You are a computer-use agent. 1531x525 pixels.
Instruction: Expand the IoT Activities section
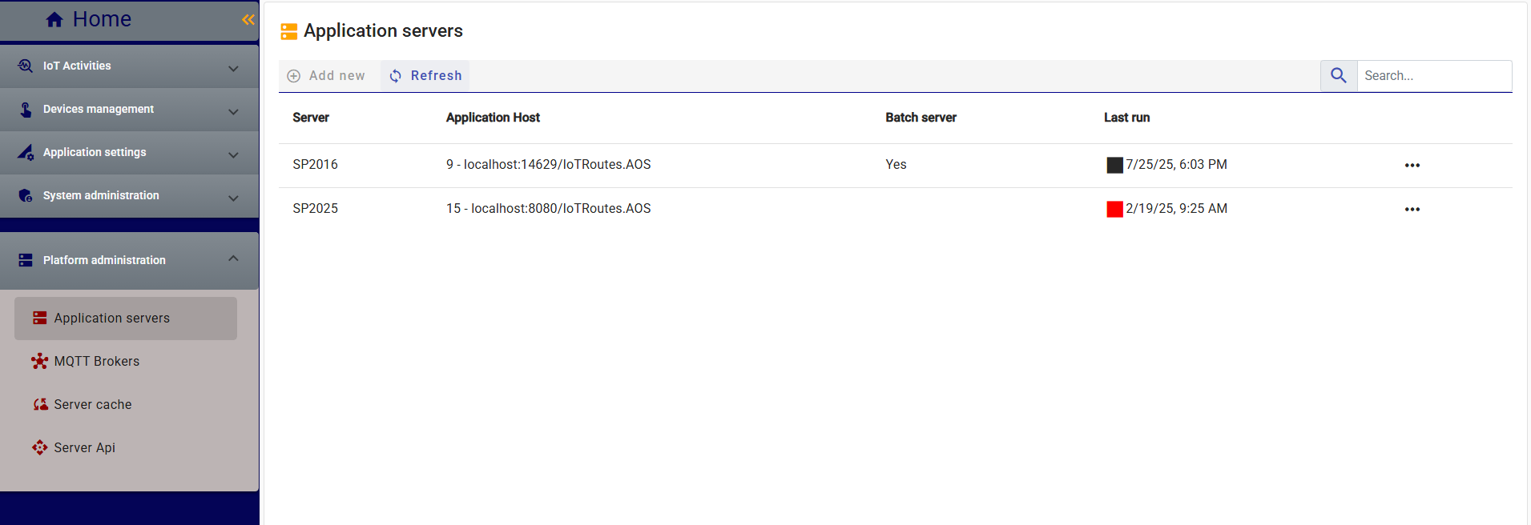[x=233, y=69]
